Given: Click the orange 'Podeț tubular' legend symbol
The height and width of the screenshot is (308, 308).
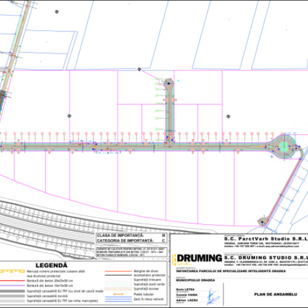Looking at the screenshot, I should coord(118,294).
